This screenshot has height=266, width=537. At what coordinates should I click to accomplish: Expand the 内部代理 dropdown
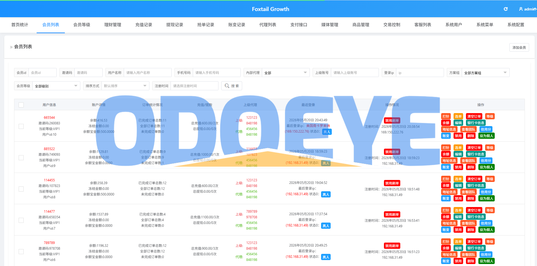point(286,73)
